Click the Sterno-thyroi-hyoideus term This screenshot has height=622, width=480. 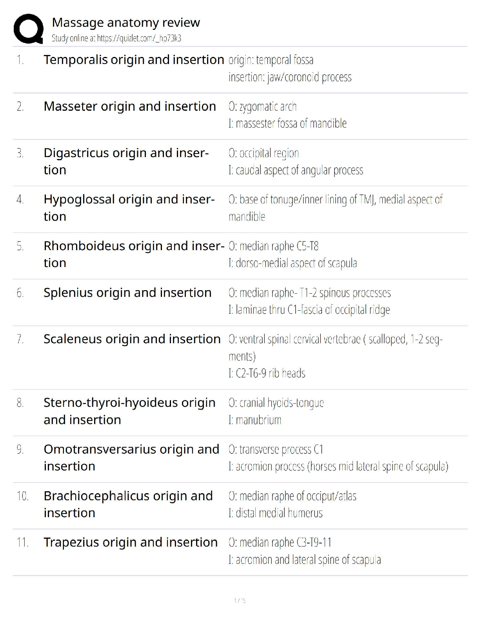point(129,411)
